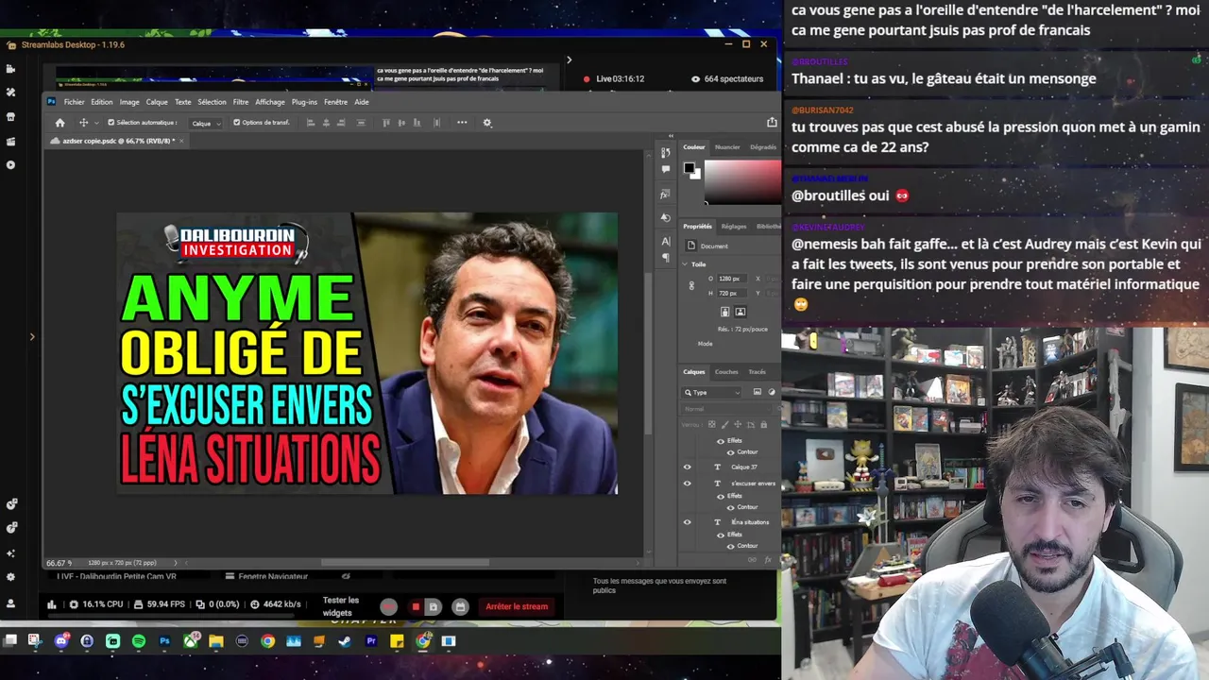Viewport: 1209px width, 680px height.
Task: Click the three-dots more alignment options
Action: 462,123
